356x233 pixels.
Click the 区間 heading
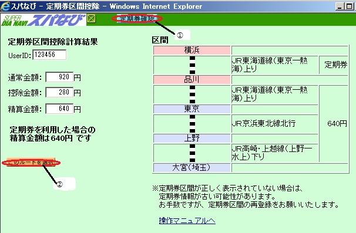[x=160, y=40]
